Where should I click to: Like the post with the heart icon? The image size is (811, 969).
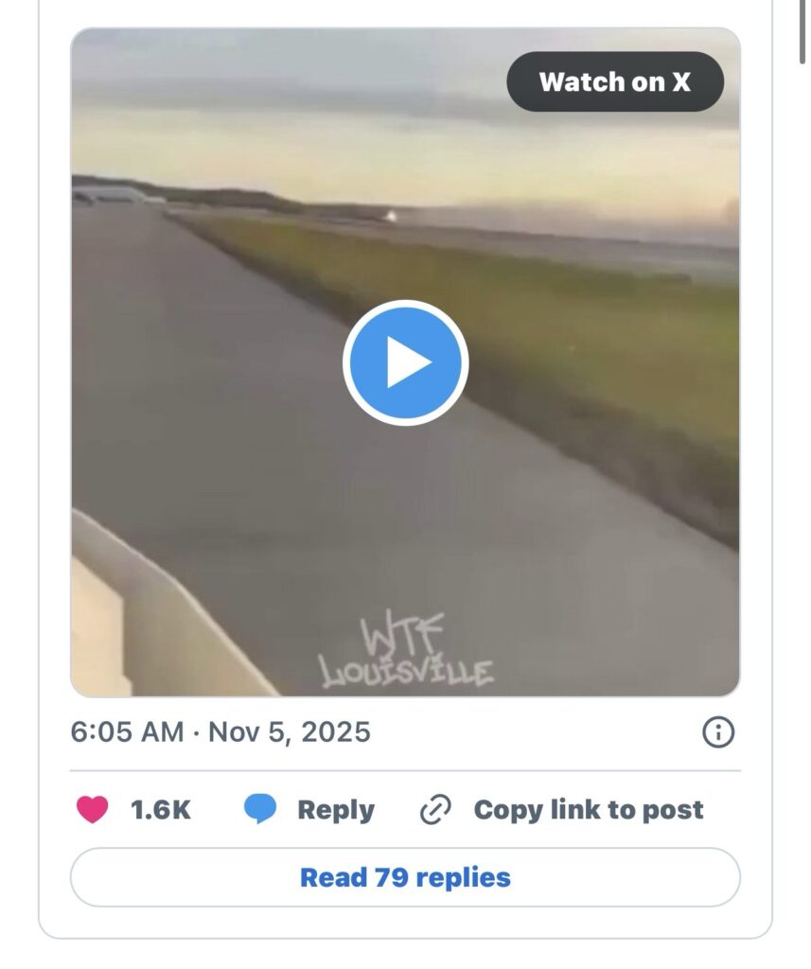click(92, 810)
